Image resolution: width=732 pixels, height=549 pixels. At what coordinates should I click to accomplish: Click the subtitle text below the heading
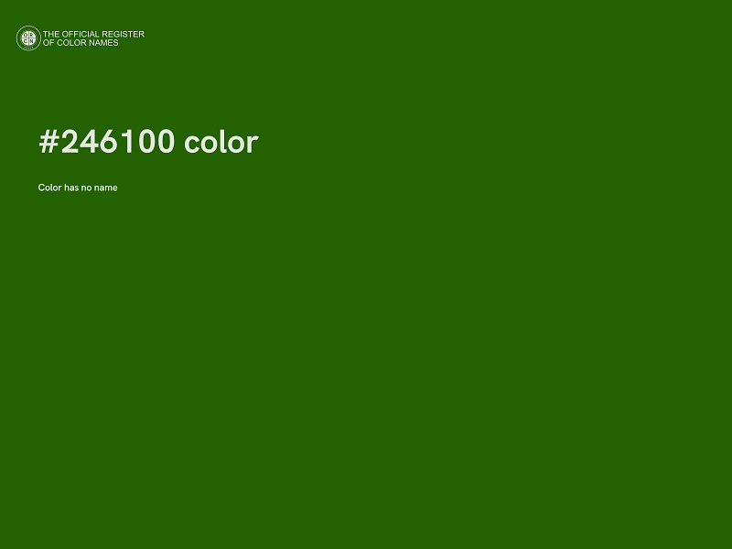[78, 188]
